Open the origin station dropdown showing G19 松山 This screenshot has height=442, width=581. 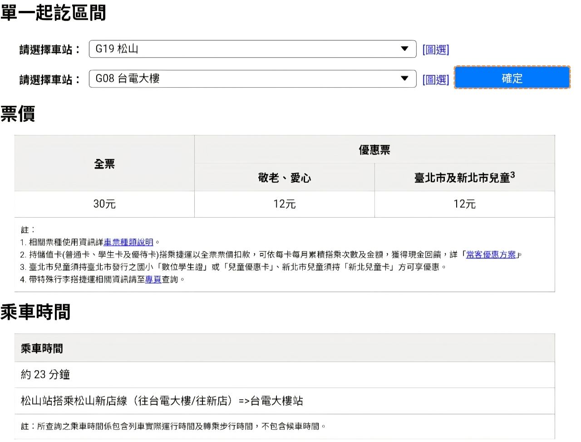click(252, 49)
